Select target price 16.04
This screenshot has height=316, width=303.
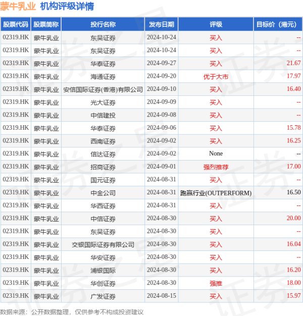pos(293,244)
